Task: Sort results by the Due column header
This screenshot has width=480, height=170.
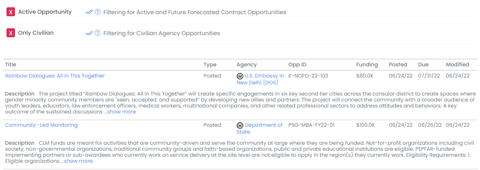Action: [423, 65]
